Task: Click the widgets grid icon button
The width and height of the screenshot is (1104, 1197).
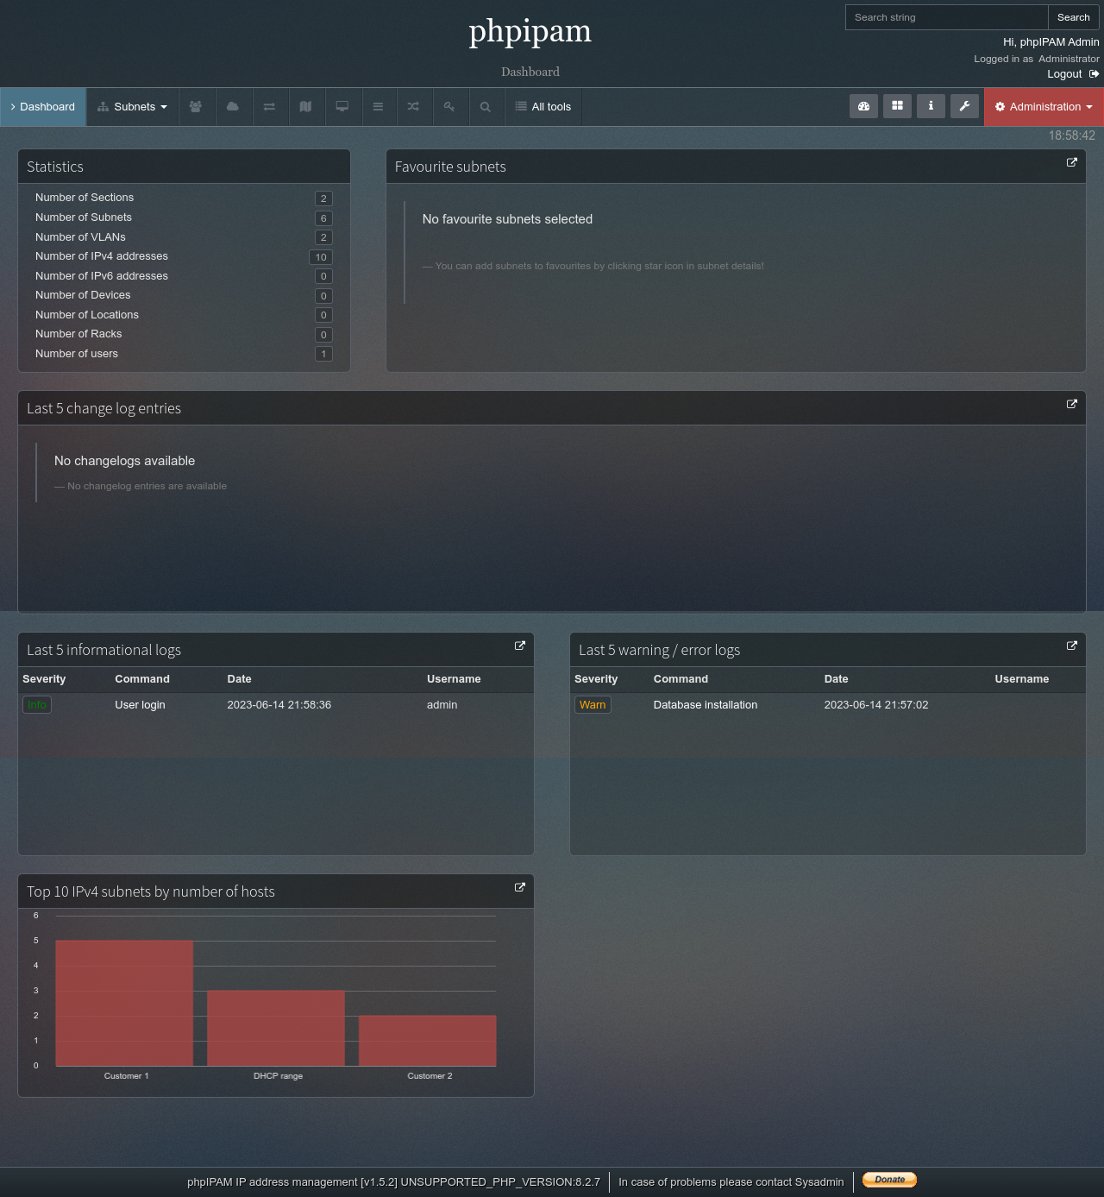Action: tap(897, 106)
